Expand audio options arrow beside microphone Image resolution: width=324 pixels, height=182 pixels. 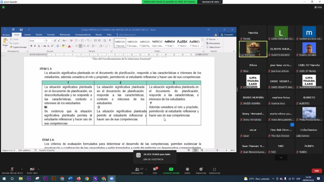click(22, 169)
